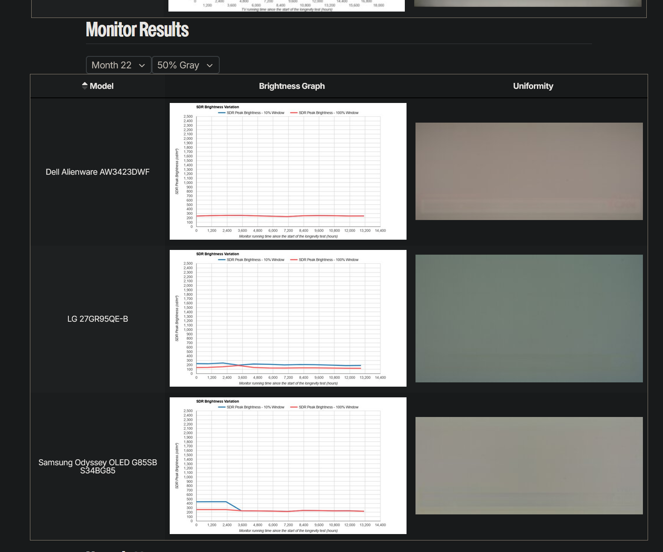Click the Samsung Odyssey model name link
Screen dimensions: 663x552
coord(97,466)
